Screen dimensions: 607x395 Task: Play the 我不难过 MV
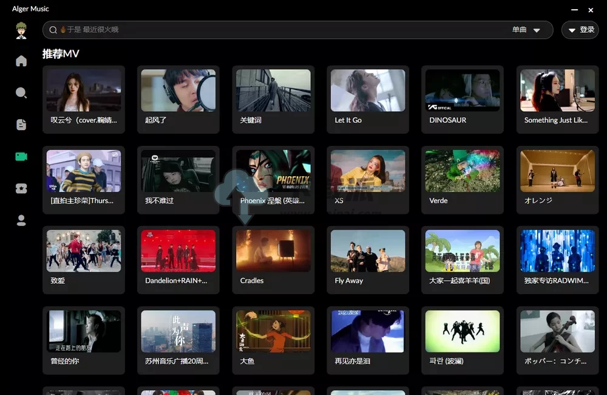tap(178, 180)
